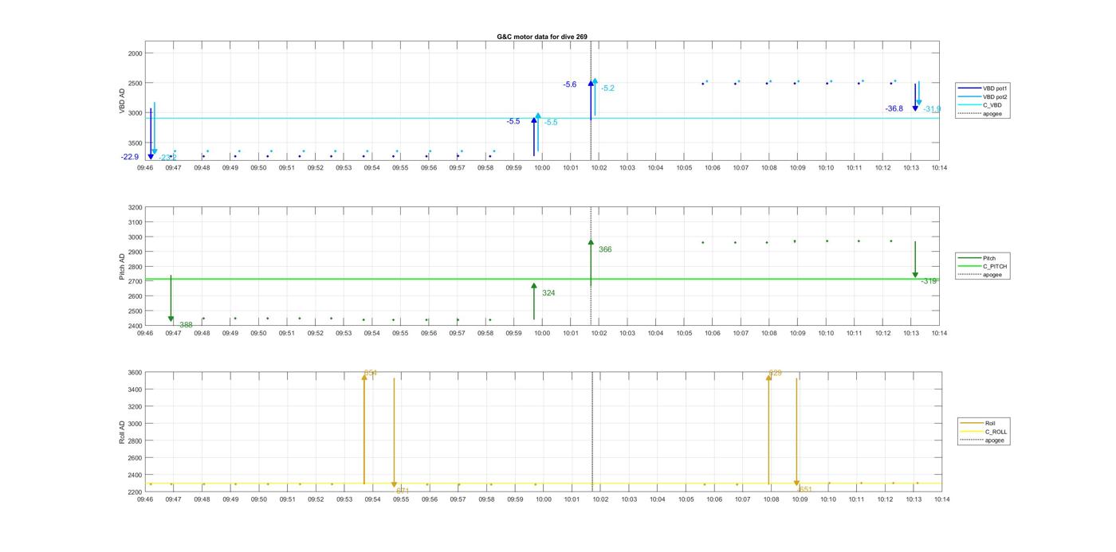Image resolution: width=1116 pixels, height=552 pixels.
Task: Click the title 'G&C motor data for dive 269'
Action: (542, 37)
